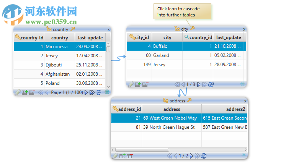This screenshot has height=162, width=286.
Task: Add a row in the city table
Action: coord(138,84)
